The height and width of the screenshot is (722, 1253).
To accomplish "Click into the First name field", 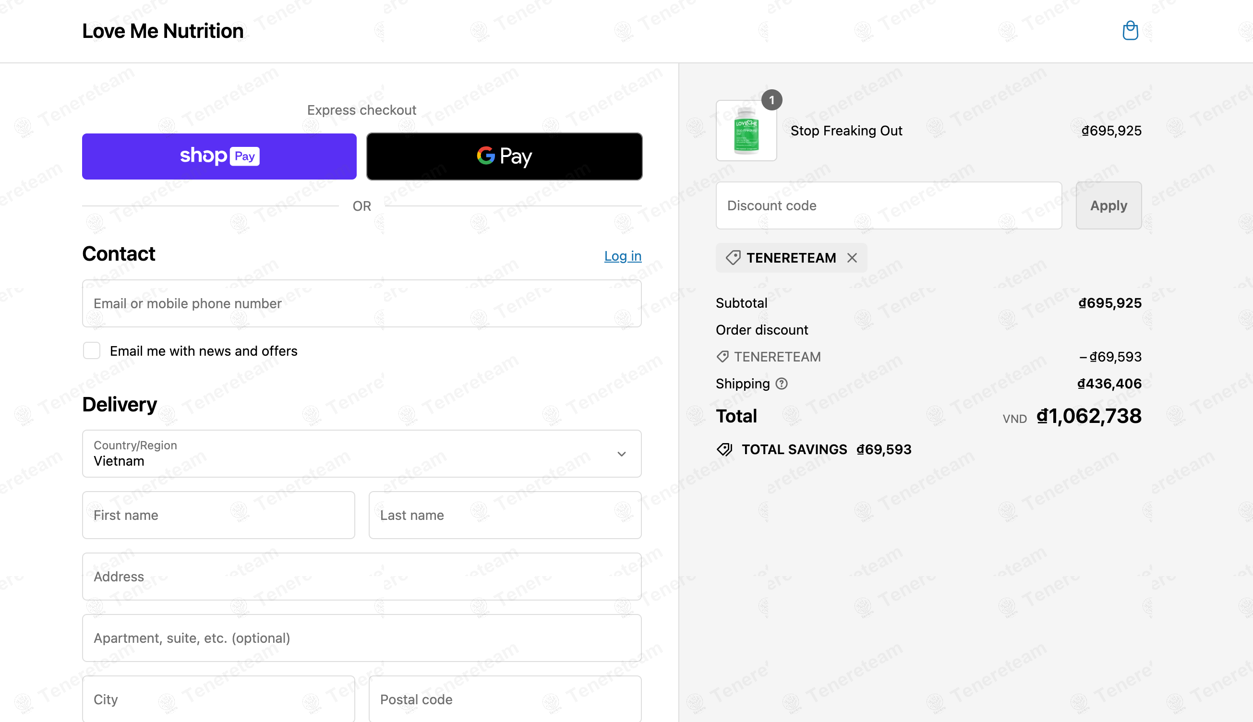I will (x=218, y=515).
